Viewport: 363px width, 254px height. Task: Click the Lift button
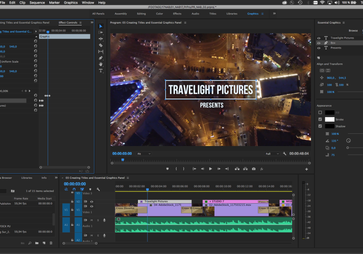[237, 169]
